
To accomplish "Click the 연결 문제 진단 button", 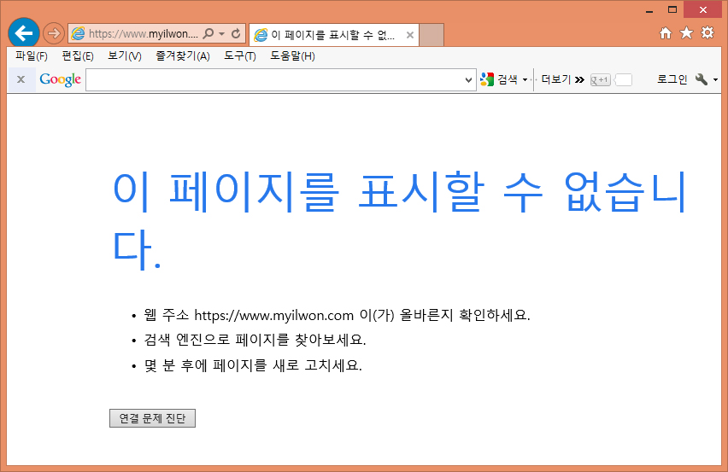I will [x=152, y=418].
